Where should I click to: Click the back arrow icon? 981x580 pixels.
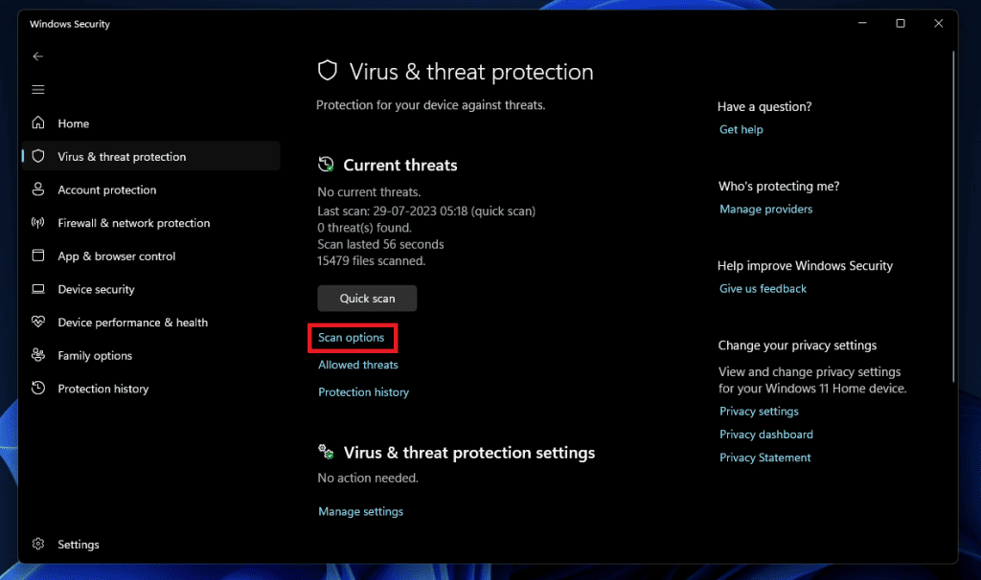(38, 56)
